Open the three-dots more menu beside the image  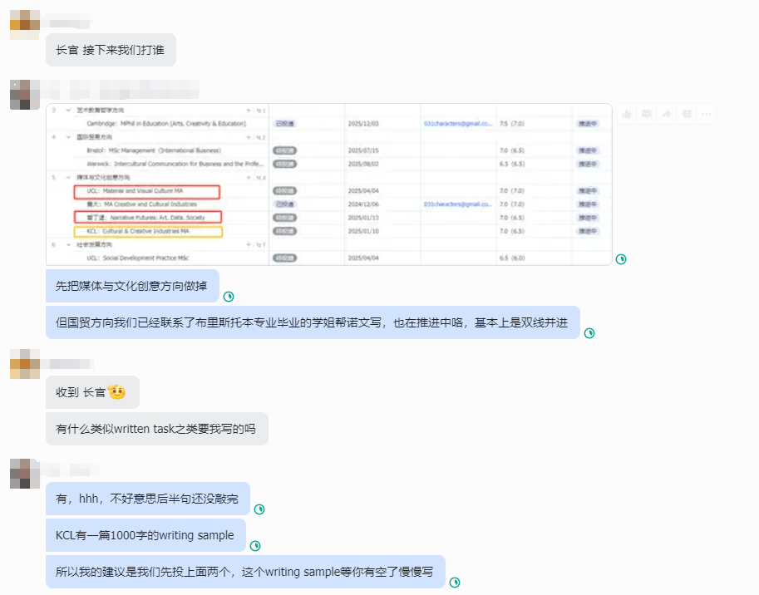click(x=707, y=114)
